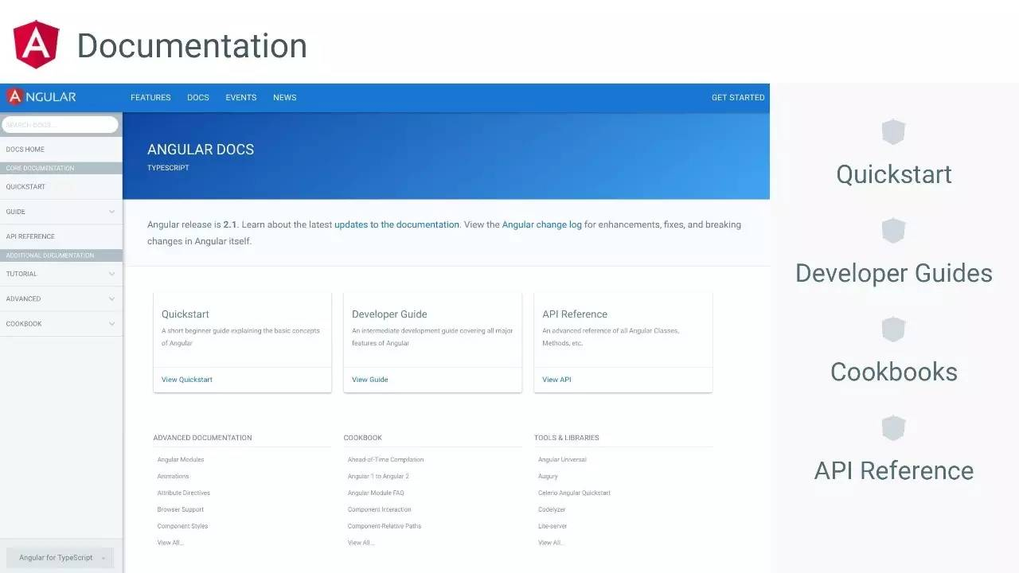This screenshot has height=573, width=1019.
Task: Open the FEATURES menu item
Action: [x=150, y=98]
